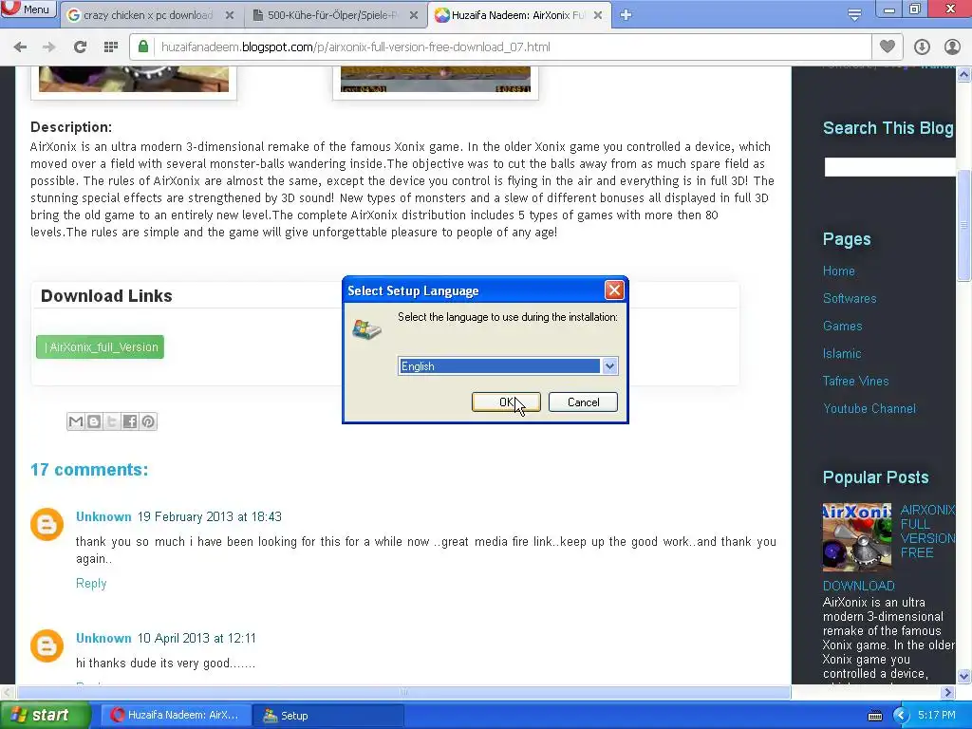The image size is (972, 729).
Task: Click the AirXonix_full_Version download button
Action: coord(100,347)
